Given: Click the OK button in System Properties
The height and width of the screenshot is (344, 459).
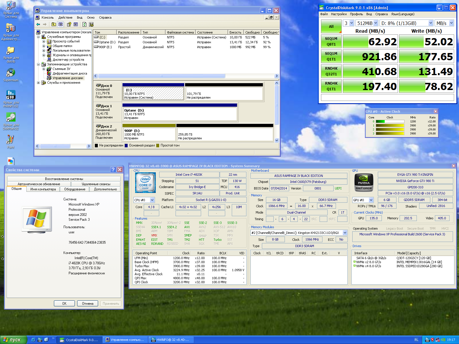Looking at the screenshot, I should (x=64, y=304).
